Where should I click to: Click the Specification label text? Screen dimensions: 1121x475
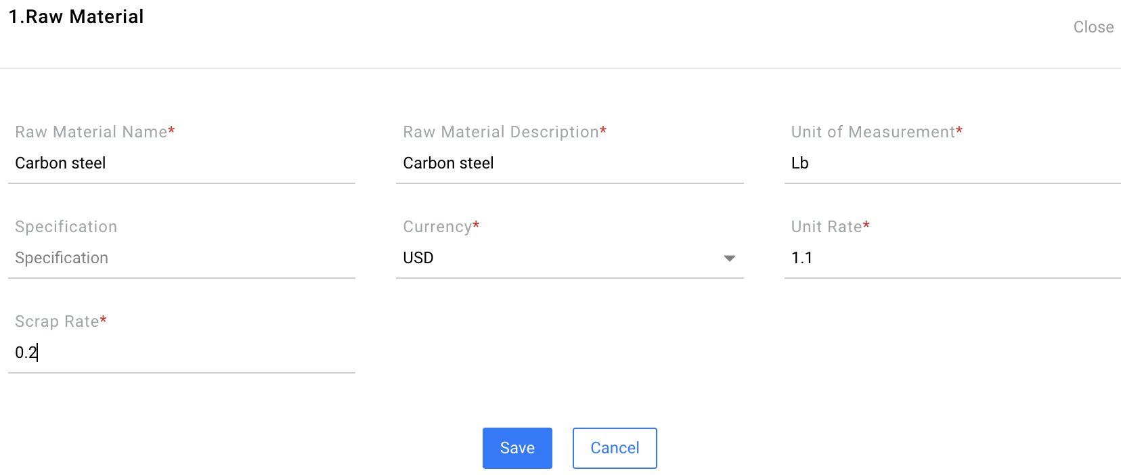(66, 227)
